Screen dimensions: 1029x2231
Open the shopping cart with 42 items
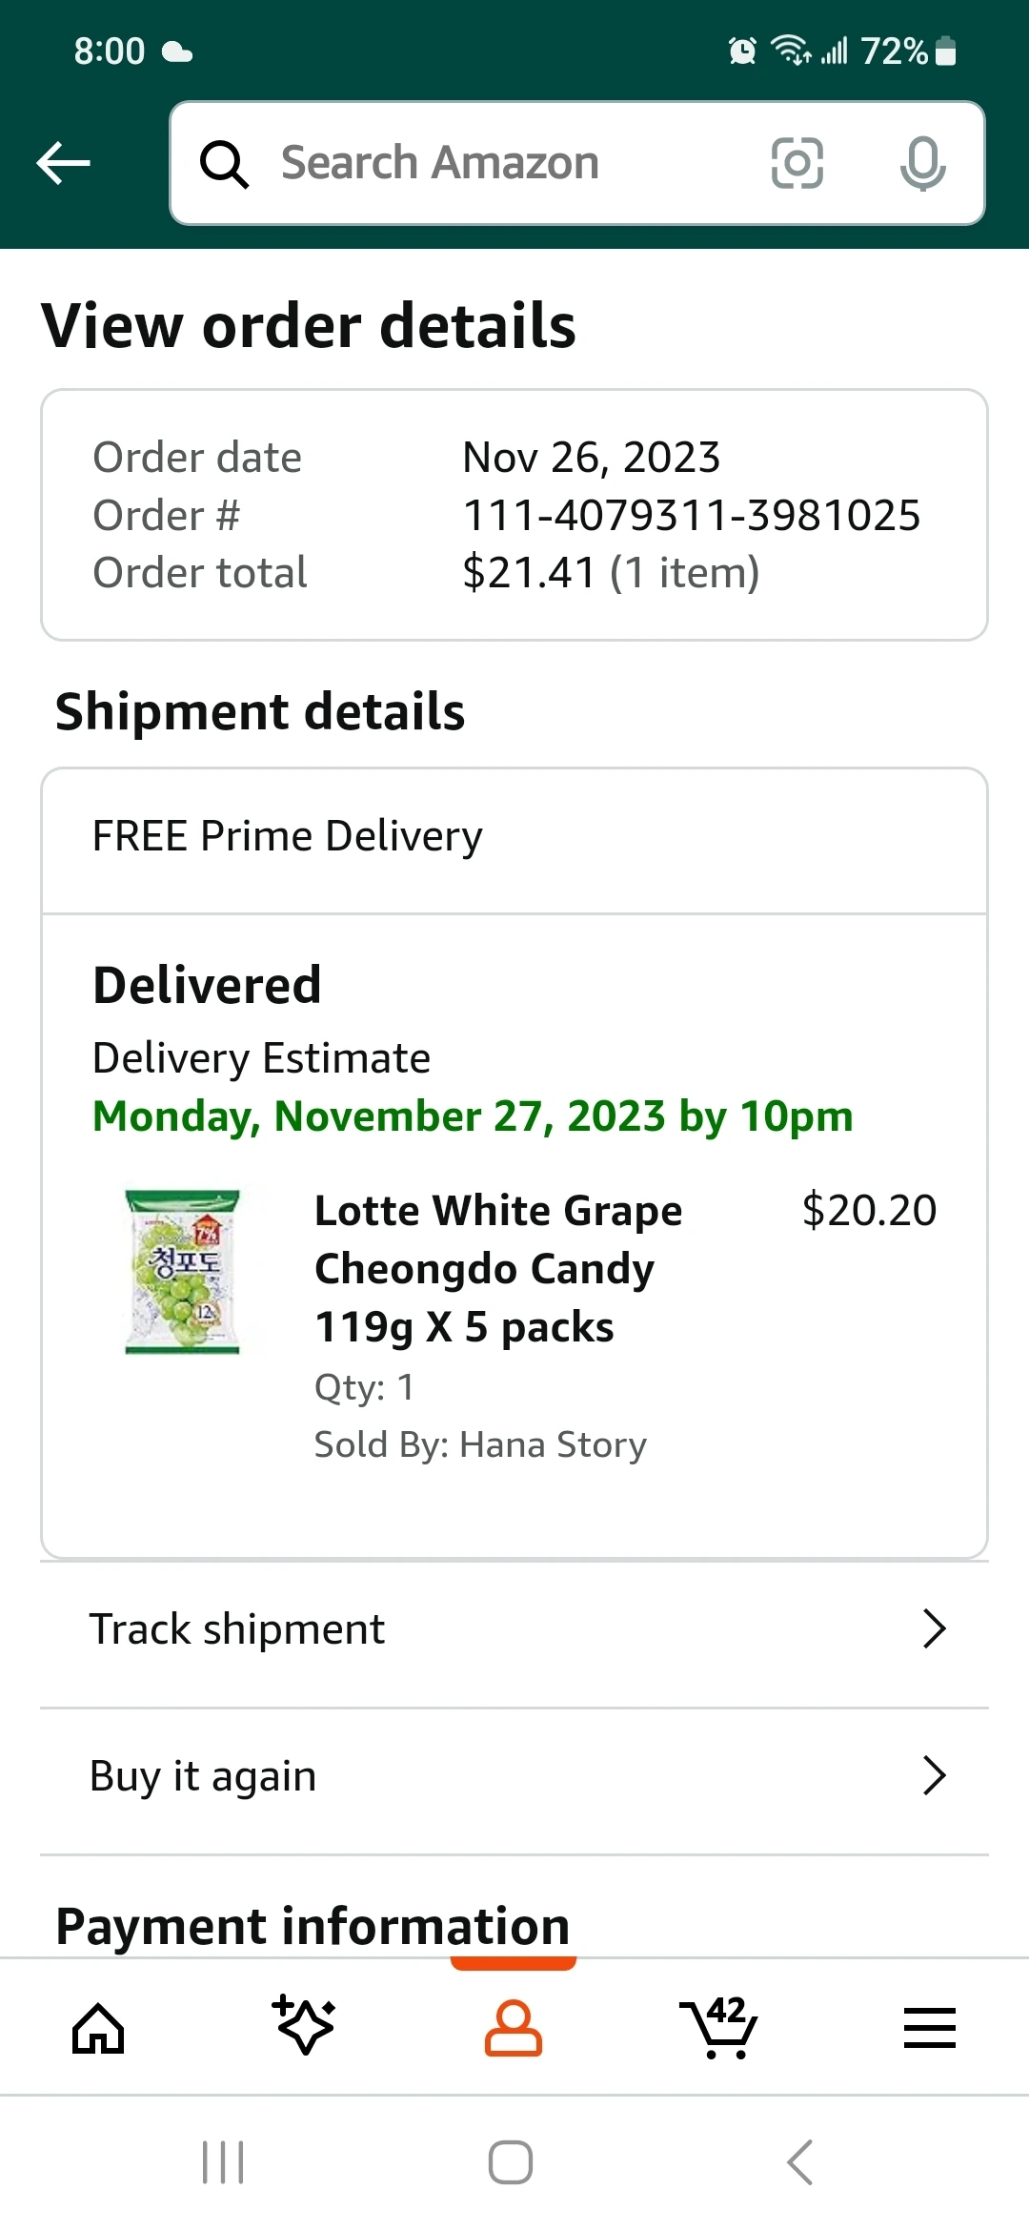(720, 2027)
